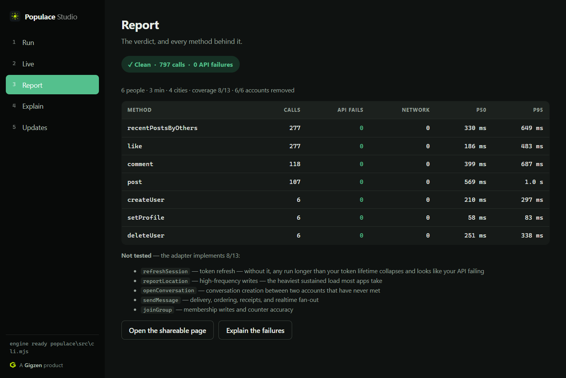This screenshot has height=378, width=566.
Task: Select the createUser method name
Action: coord(146,200)
